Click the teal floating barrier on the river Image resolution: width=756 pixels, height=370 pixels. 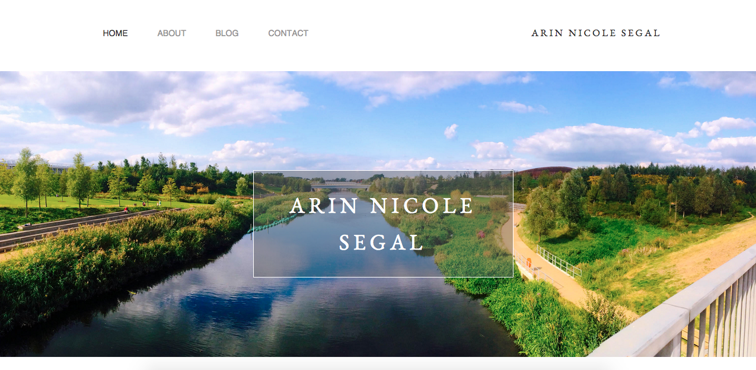click(273, 224)
